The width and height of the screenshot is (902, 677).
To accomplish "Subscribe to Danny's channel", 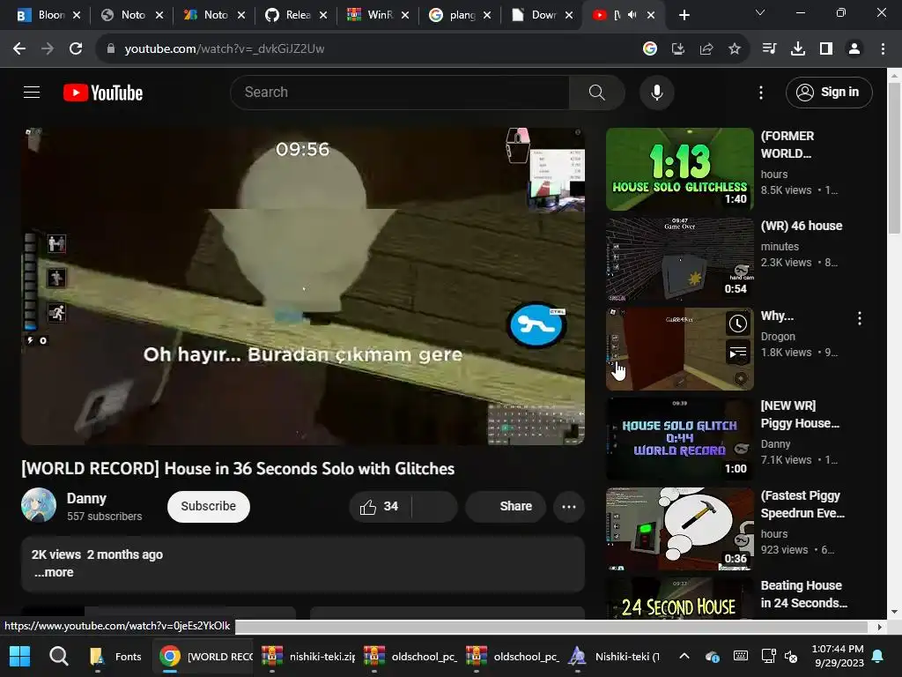I will coord(208,507).
